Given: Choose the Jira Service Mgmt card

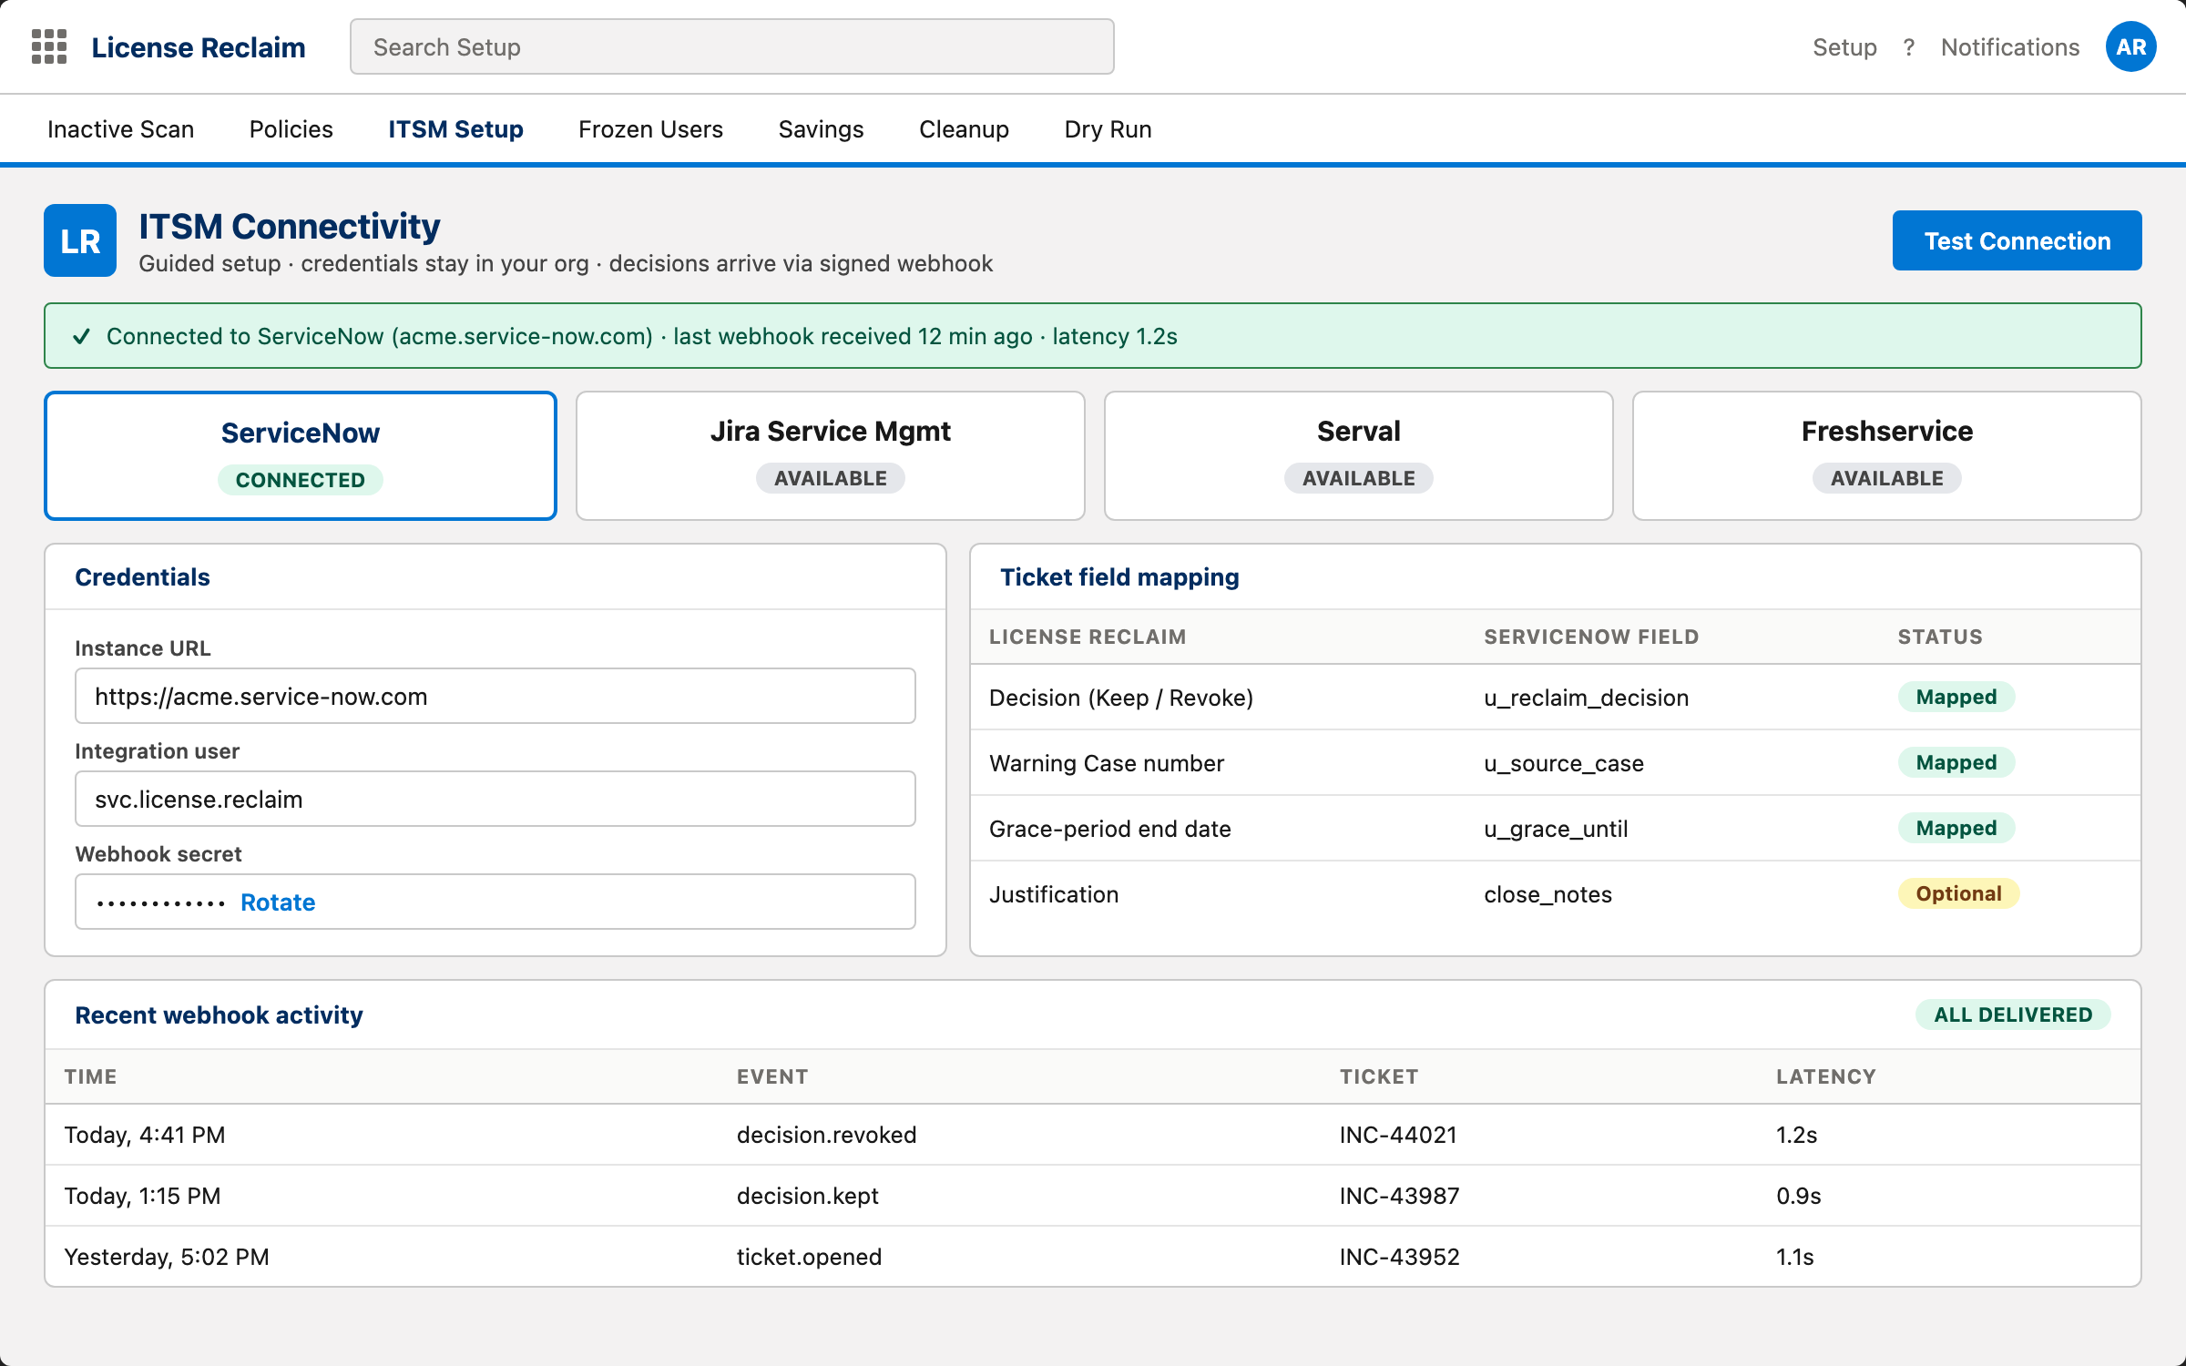Looking at the screenshot, I should click(830, 455).
